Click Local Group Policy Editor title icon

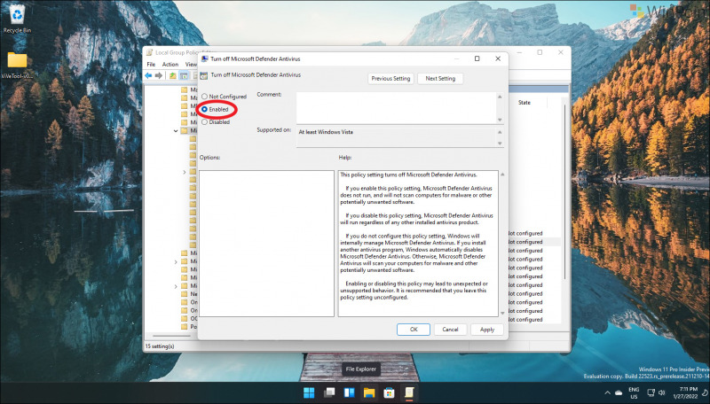pos(149,52)
